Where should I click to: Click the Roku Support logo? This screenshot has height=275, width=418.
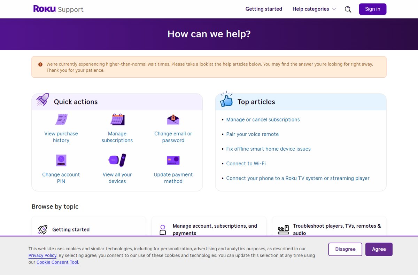pos(59,9)
